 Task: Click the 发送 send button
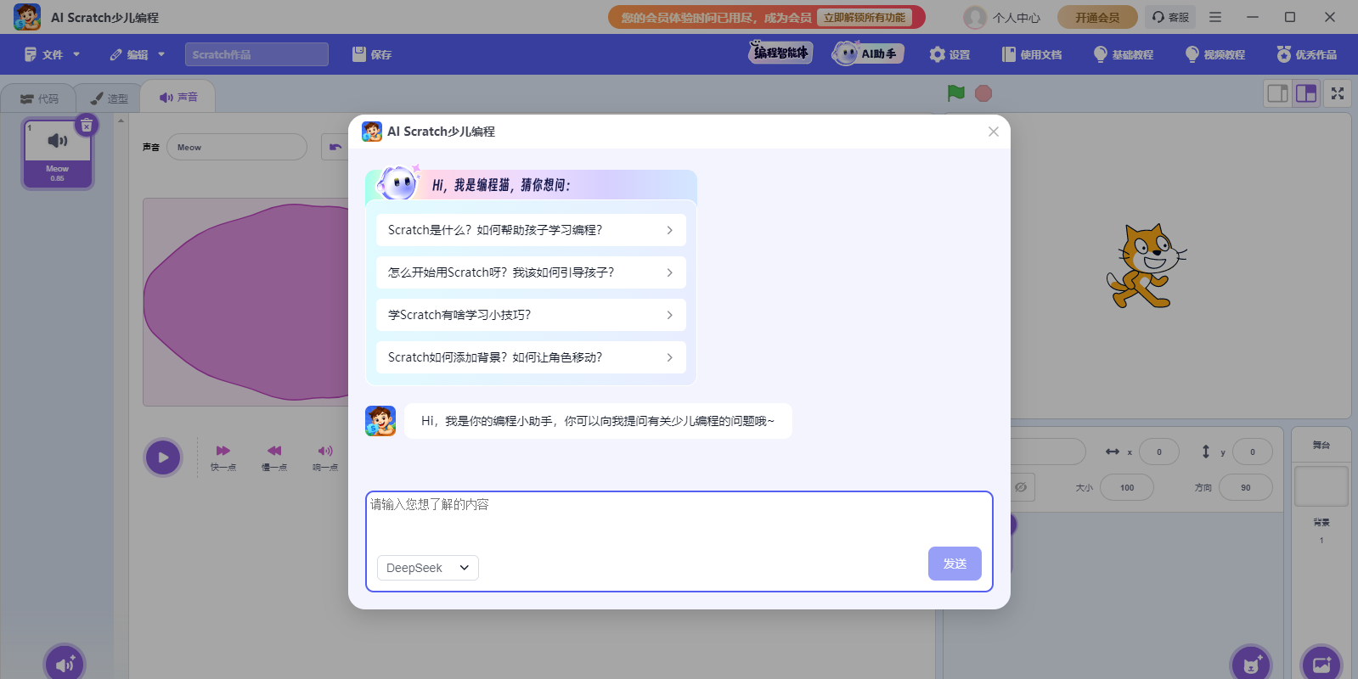pyautogui.click(x=955, y=564)
